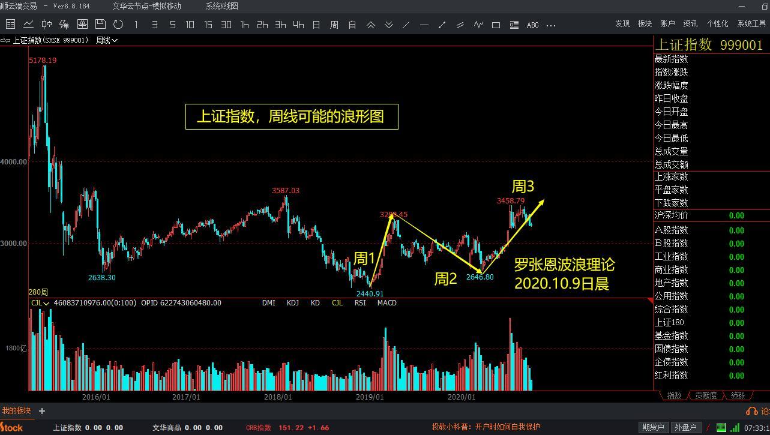Switch indicator to RSI
770x435 pixels.
360,303
